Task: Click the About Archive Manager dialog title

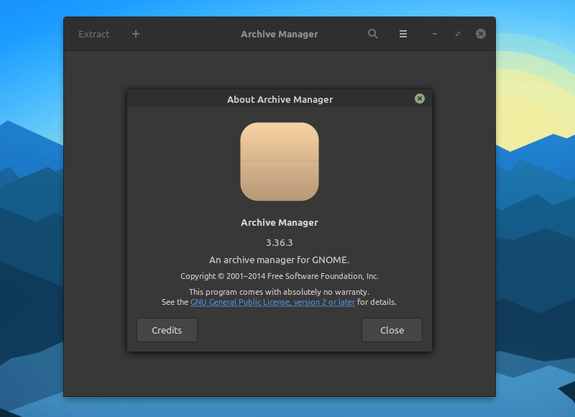Action: (x=280, y=99)
